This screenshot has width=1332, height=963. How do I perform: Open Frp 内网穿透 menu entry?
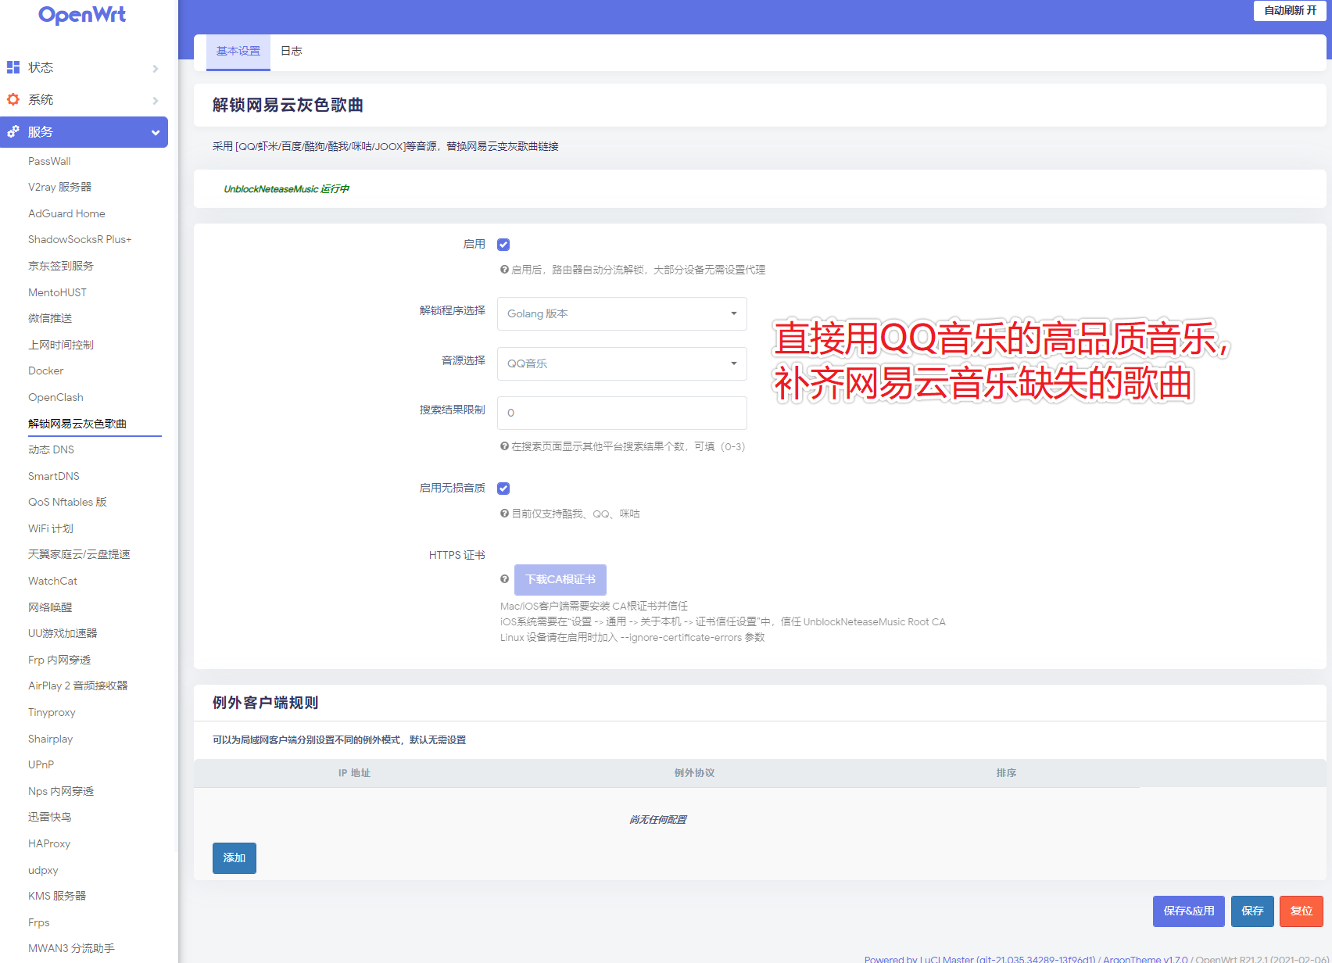point(59,660)
